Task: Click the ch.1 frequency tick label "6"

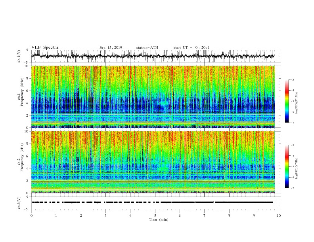Action: click(28, 91)
